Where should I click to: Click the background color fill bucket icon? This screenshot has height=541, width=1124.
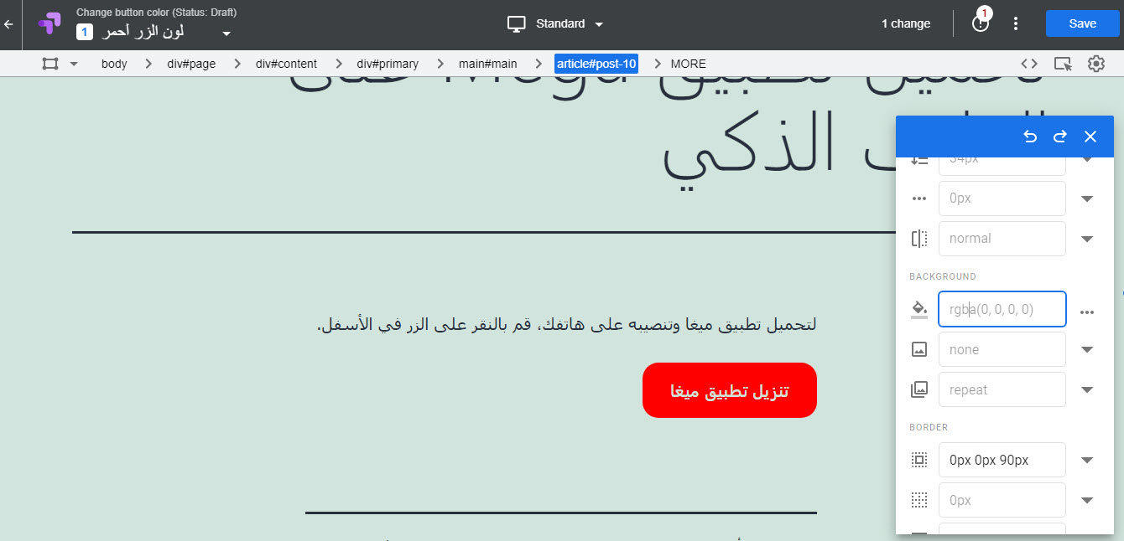(x=919, y=310)
